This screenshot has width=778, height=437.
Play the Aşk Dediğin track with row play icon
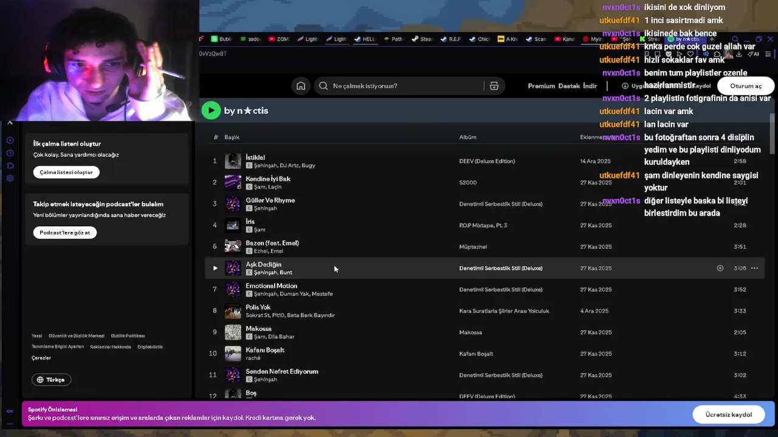(x=215, y=268)
